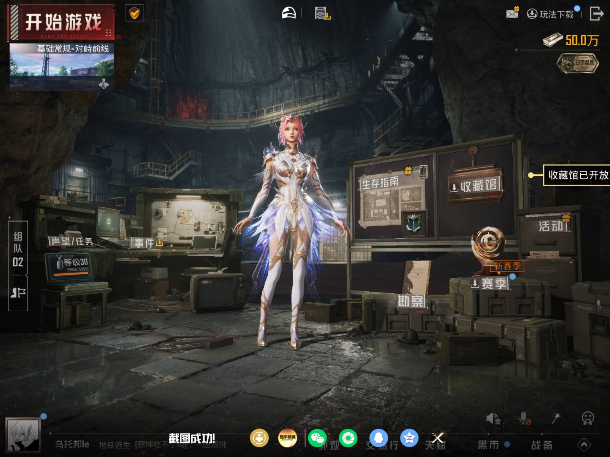Click the 玩法下载 download button

click(551, 14)
